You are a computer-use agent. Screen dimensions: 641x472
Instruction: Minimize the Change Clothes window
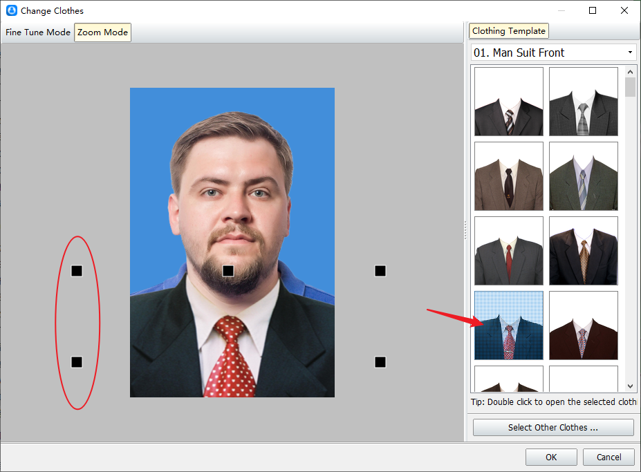click(561, 10)
